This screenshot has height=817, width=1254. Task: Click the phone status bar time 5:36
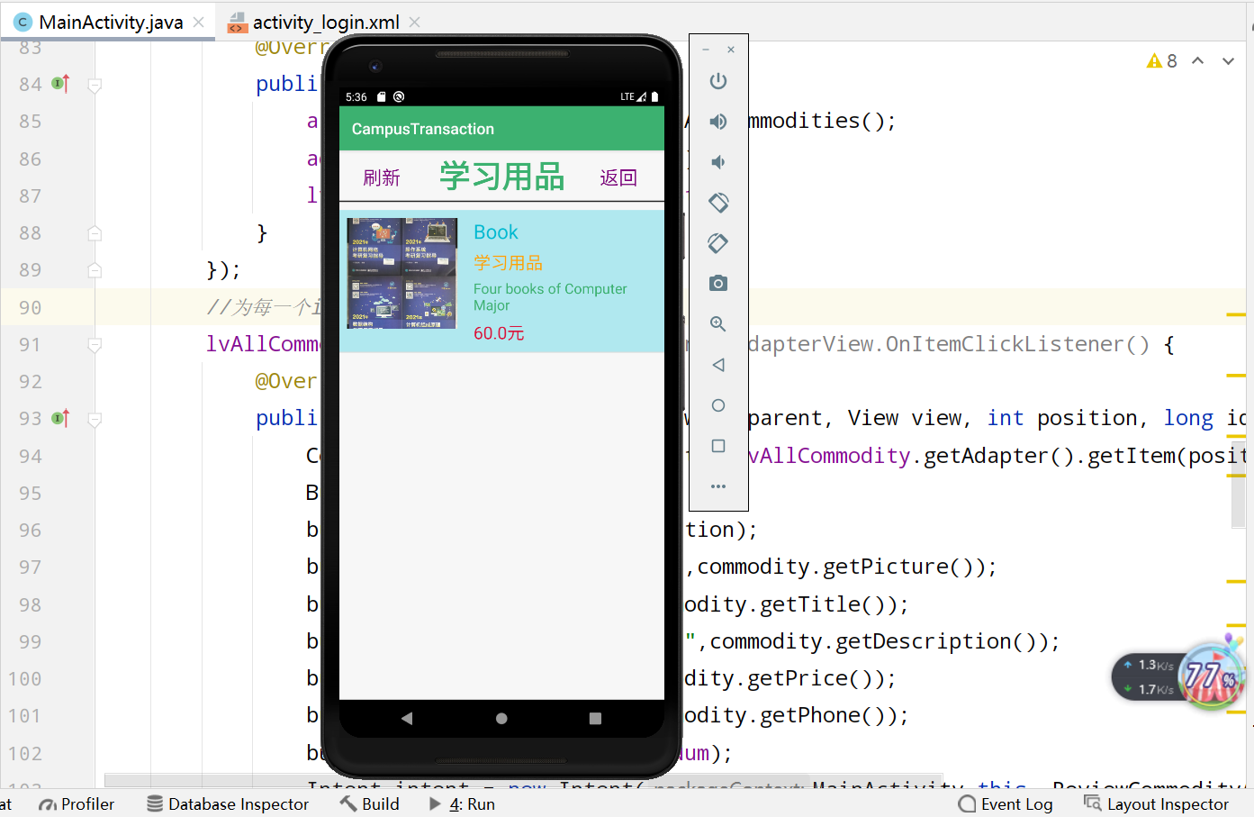click(356, 96)
